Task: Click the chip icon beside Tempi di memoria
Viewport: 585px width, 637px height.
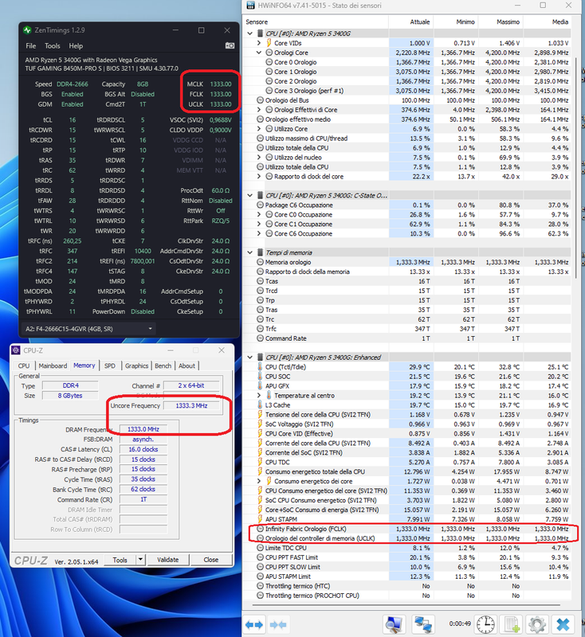Action: (x=260, y=252)
